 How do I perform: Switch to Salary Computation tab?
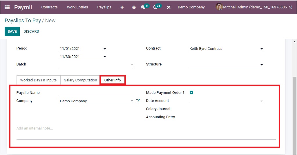pyautogui.click(x=80, y=80)
